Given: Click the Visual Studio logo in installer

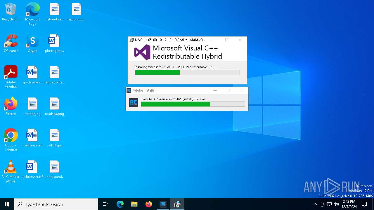Looking at the screenshot, I should (142, 52).
